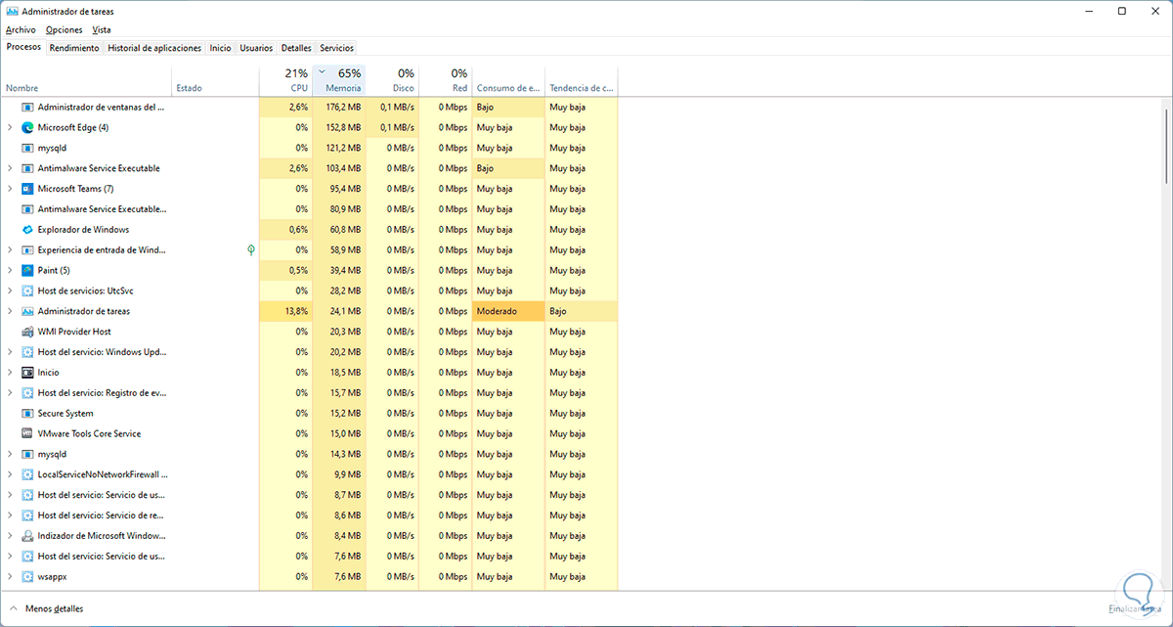This screenshot has width=1173, height=627.
Task: Click the icon of mysqld using 14,3 MB
Action: point(27,455)
